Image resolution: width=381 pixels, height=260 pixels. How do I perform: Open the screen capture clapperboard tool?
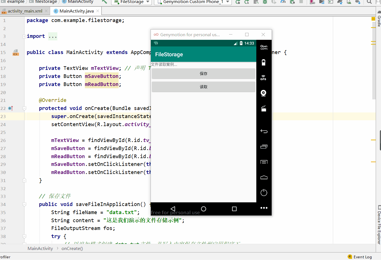(264, 108)
